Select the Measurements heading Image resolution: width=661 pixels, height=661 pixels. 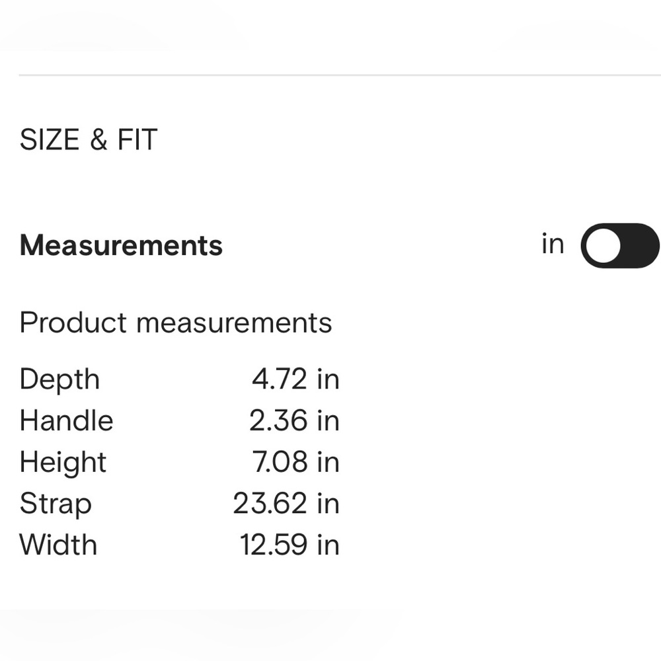coord(121,245)
